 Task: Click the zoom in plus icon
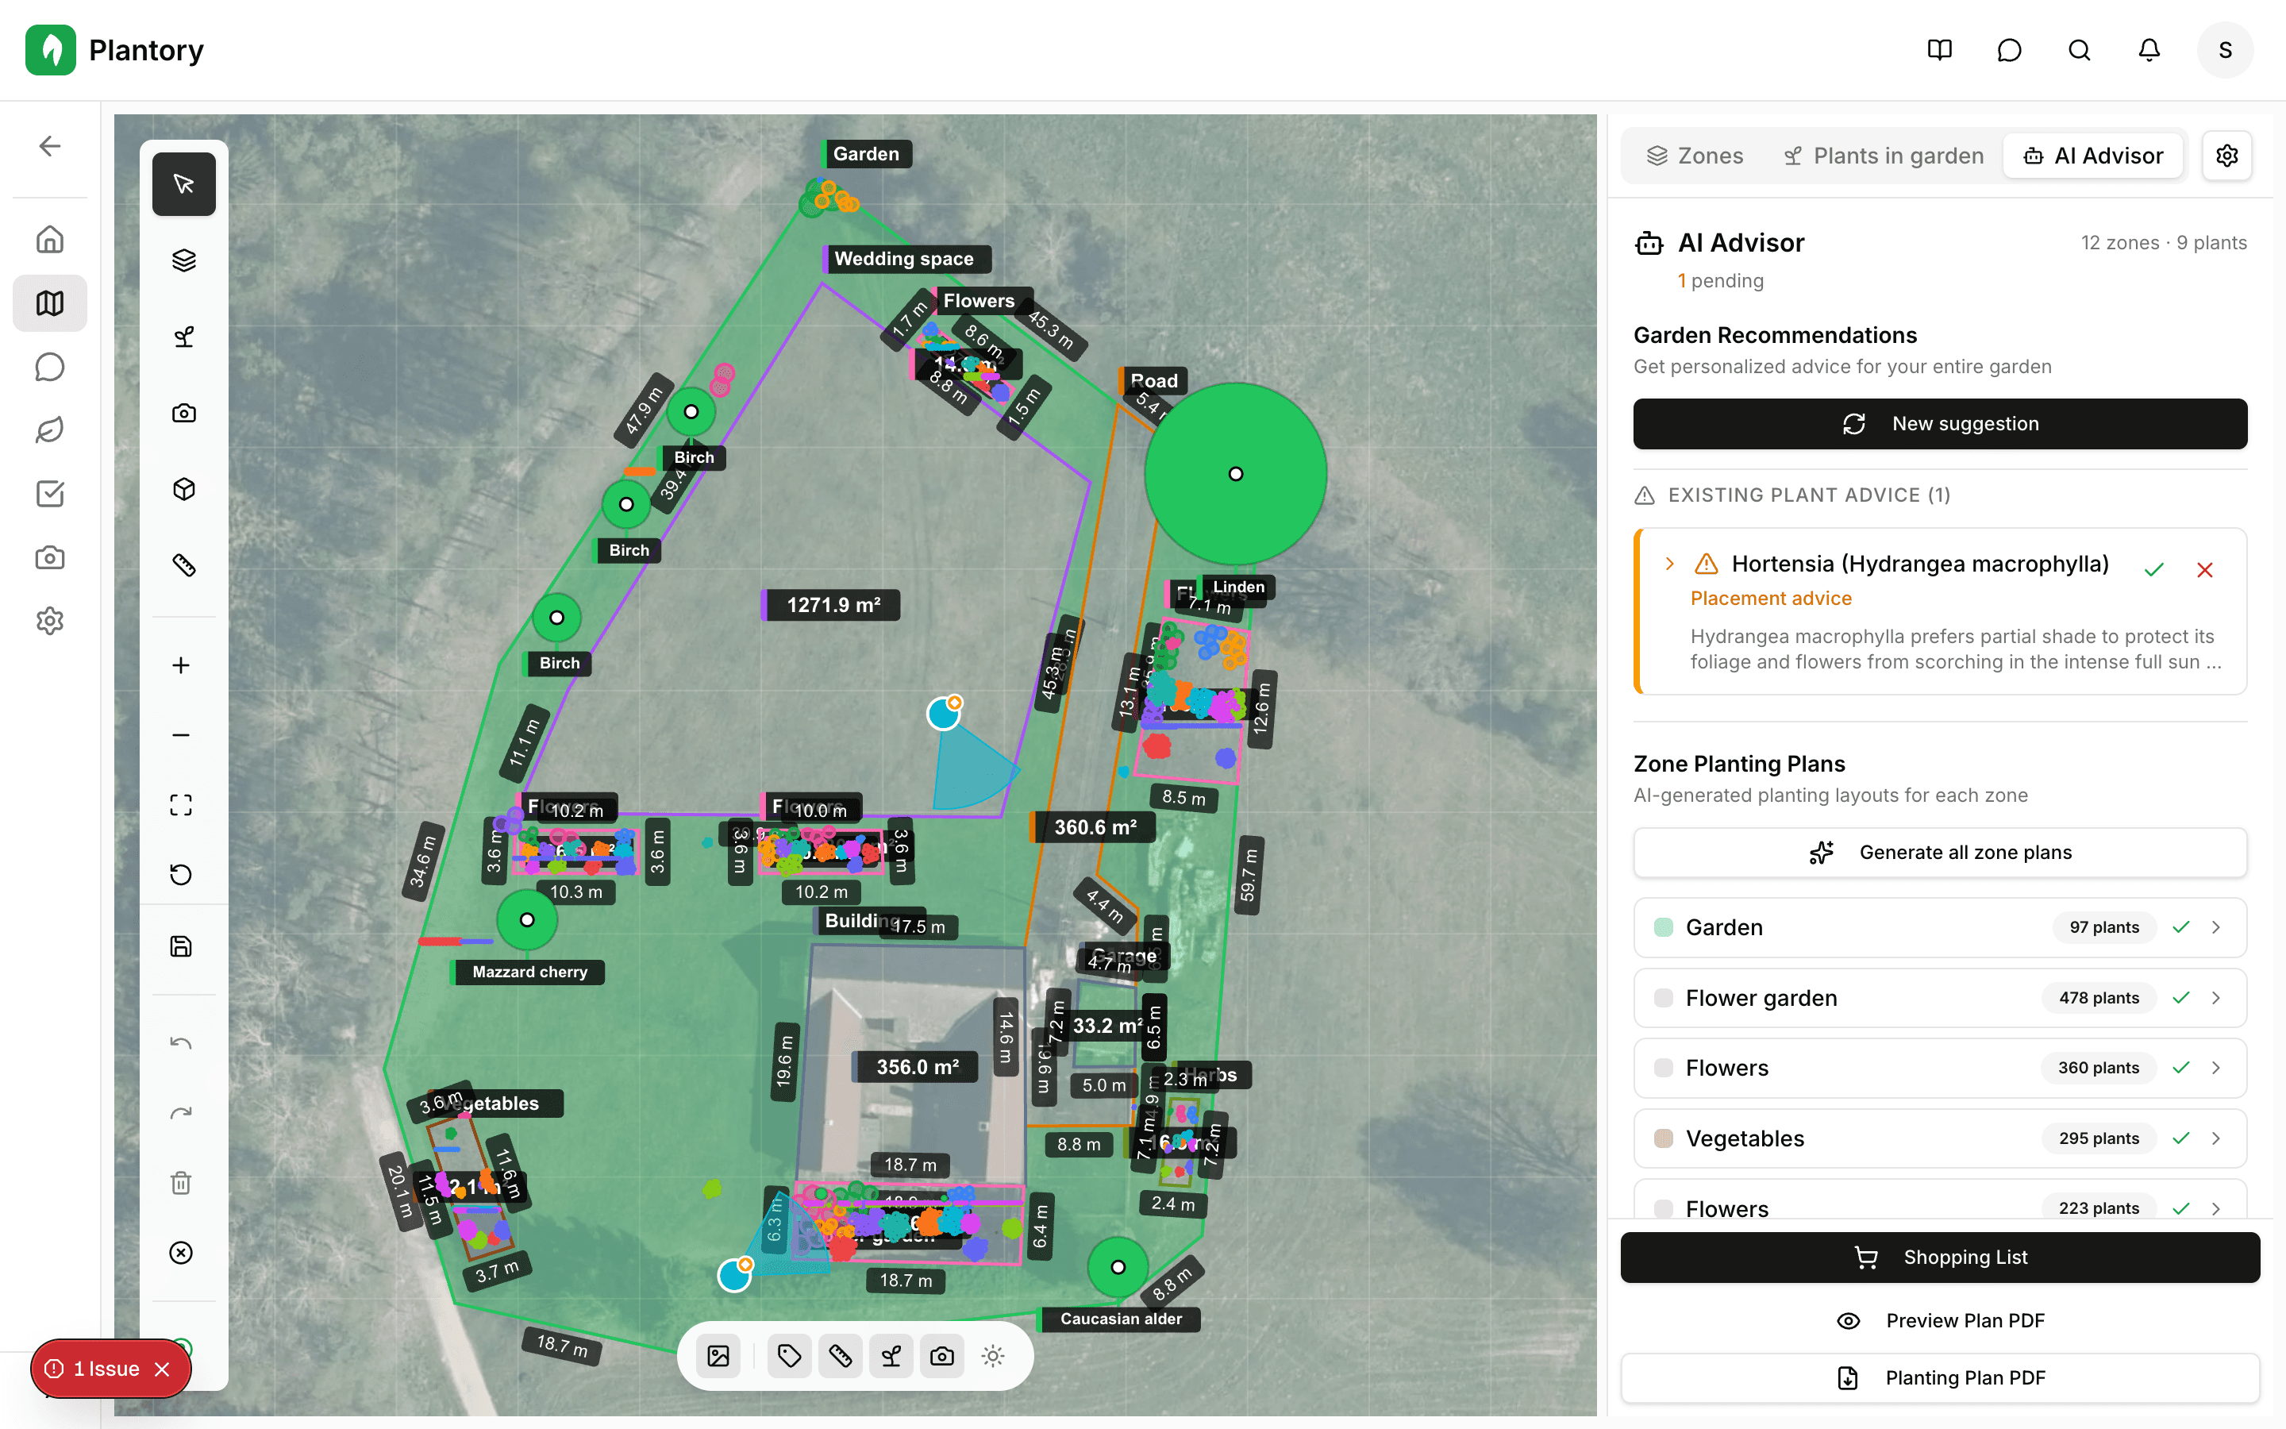(x=180, y=665)
